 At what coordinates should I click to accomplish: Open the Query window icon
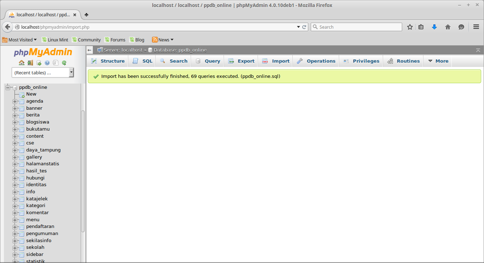(39, 63)
